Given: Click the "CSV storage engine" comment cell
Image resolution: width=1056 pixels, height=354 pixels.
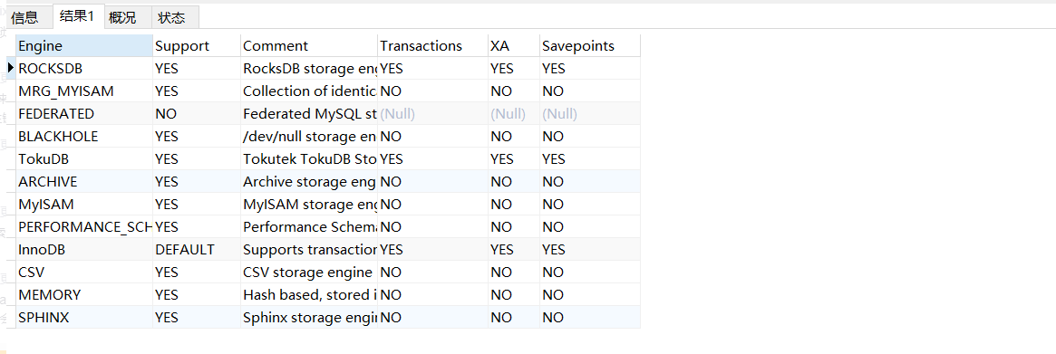Looking at the screenshot, I should click(309, 272).
